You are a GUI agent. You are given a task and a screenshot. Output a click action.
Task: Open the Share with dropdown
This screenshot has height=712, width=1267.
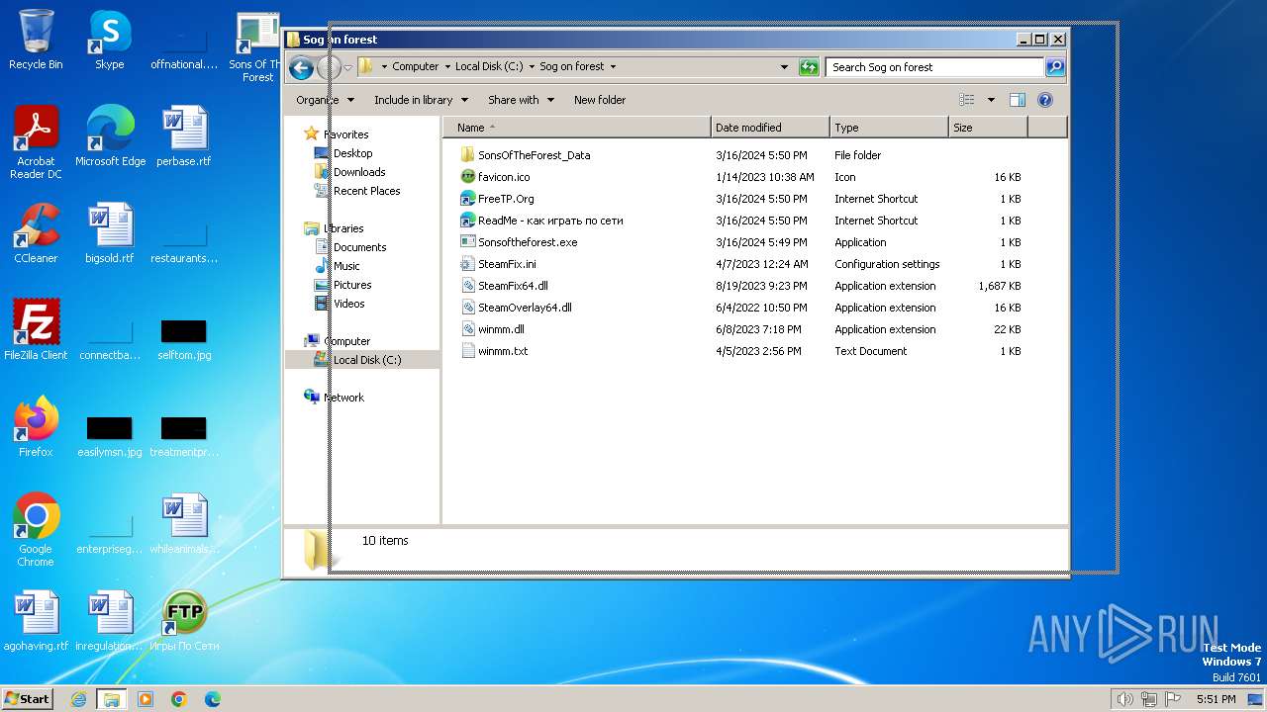[521, 100]
